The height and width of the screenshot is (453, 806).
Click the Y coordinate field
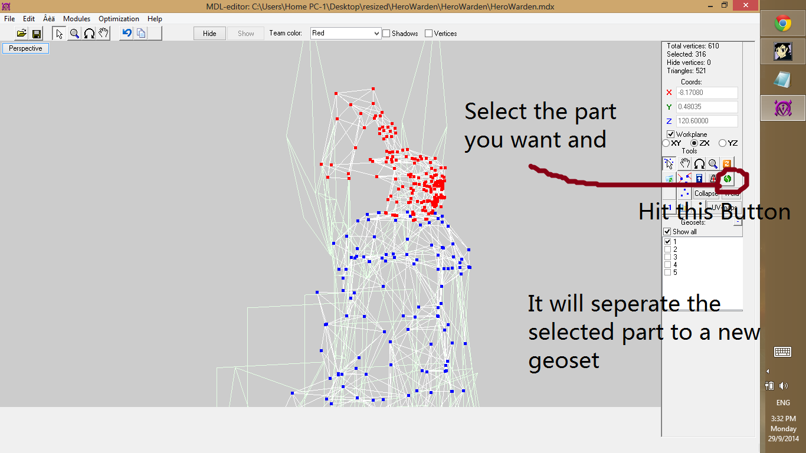707,107
